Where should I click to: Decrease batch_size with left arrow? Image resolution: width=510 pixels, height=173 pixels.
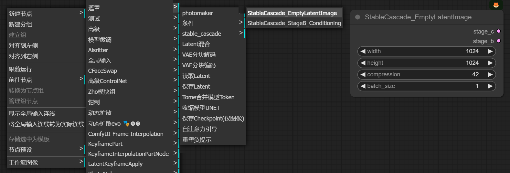coord(363,86)
